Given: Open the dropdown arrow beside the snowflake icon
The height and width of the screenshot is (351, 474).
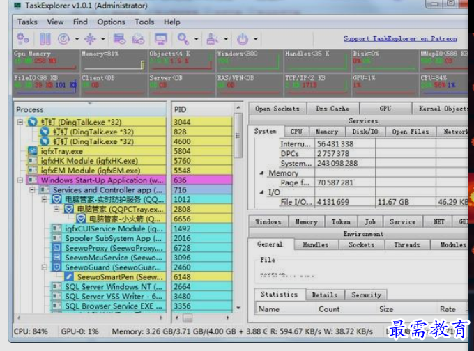Looking at the screenshot, I should 102,39.
